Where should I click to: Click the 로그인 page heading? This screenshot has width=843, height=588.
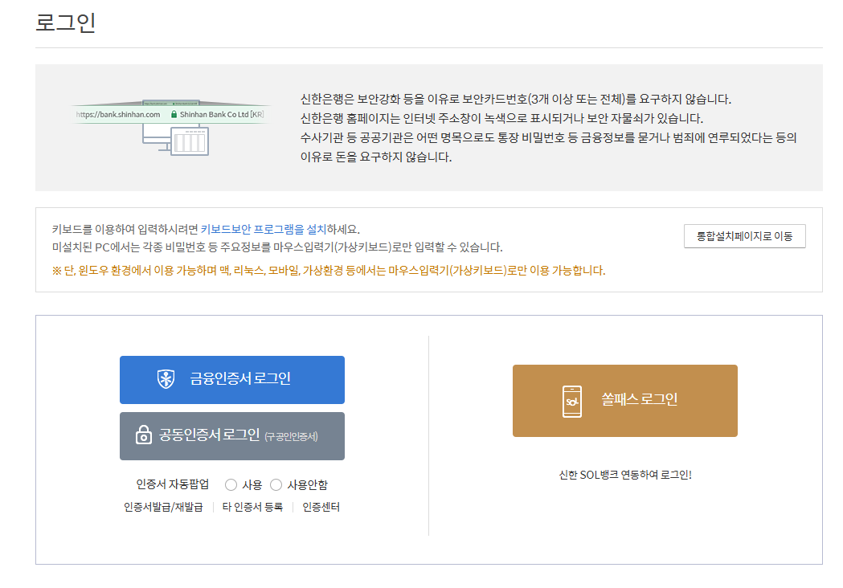[66, 22]
